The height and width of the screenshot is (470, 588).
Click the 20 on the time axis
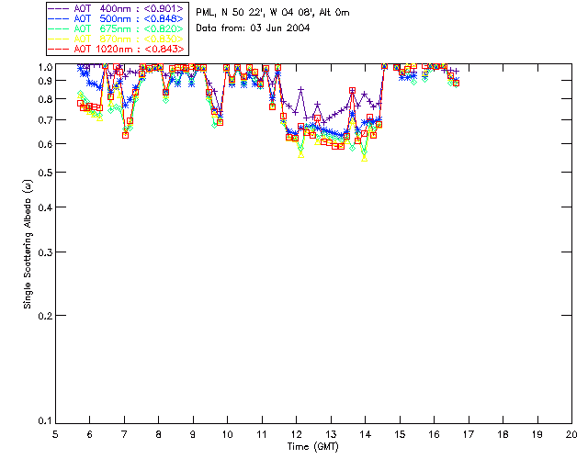coord(571,434)
